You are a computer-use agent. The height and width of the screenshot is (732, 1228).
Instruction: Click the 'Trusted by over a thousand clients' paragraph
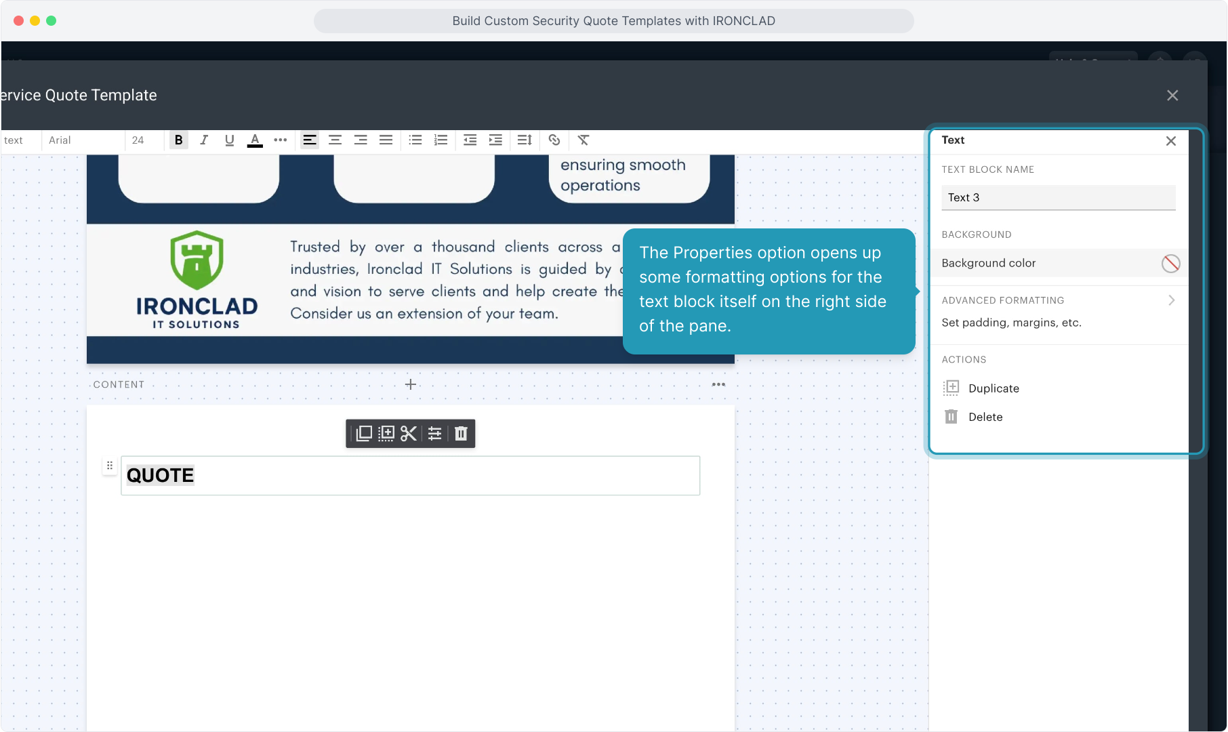click(455, 280)
